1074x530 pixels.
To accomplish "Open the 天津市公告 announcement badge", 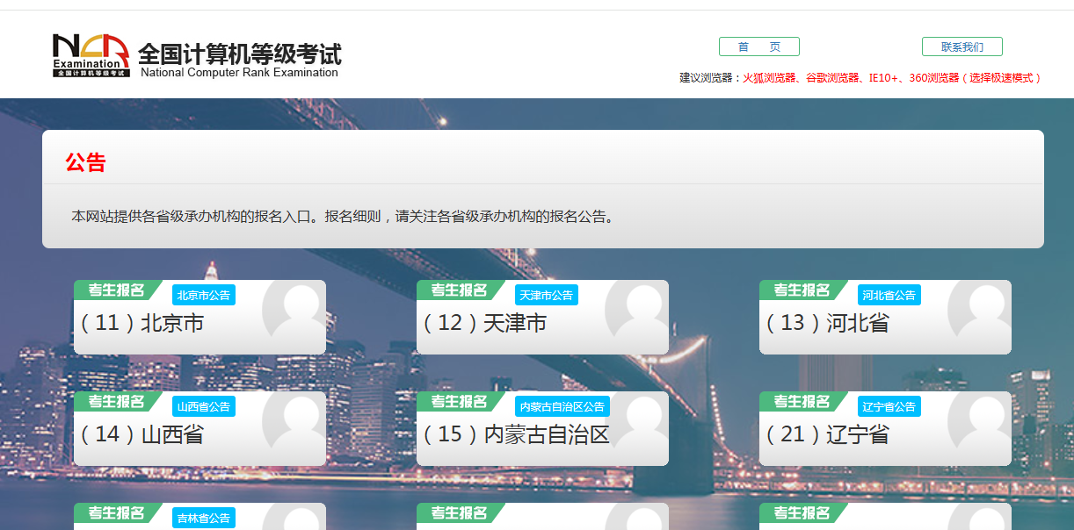I will pyautogui.click(x=547, y=295).
